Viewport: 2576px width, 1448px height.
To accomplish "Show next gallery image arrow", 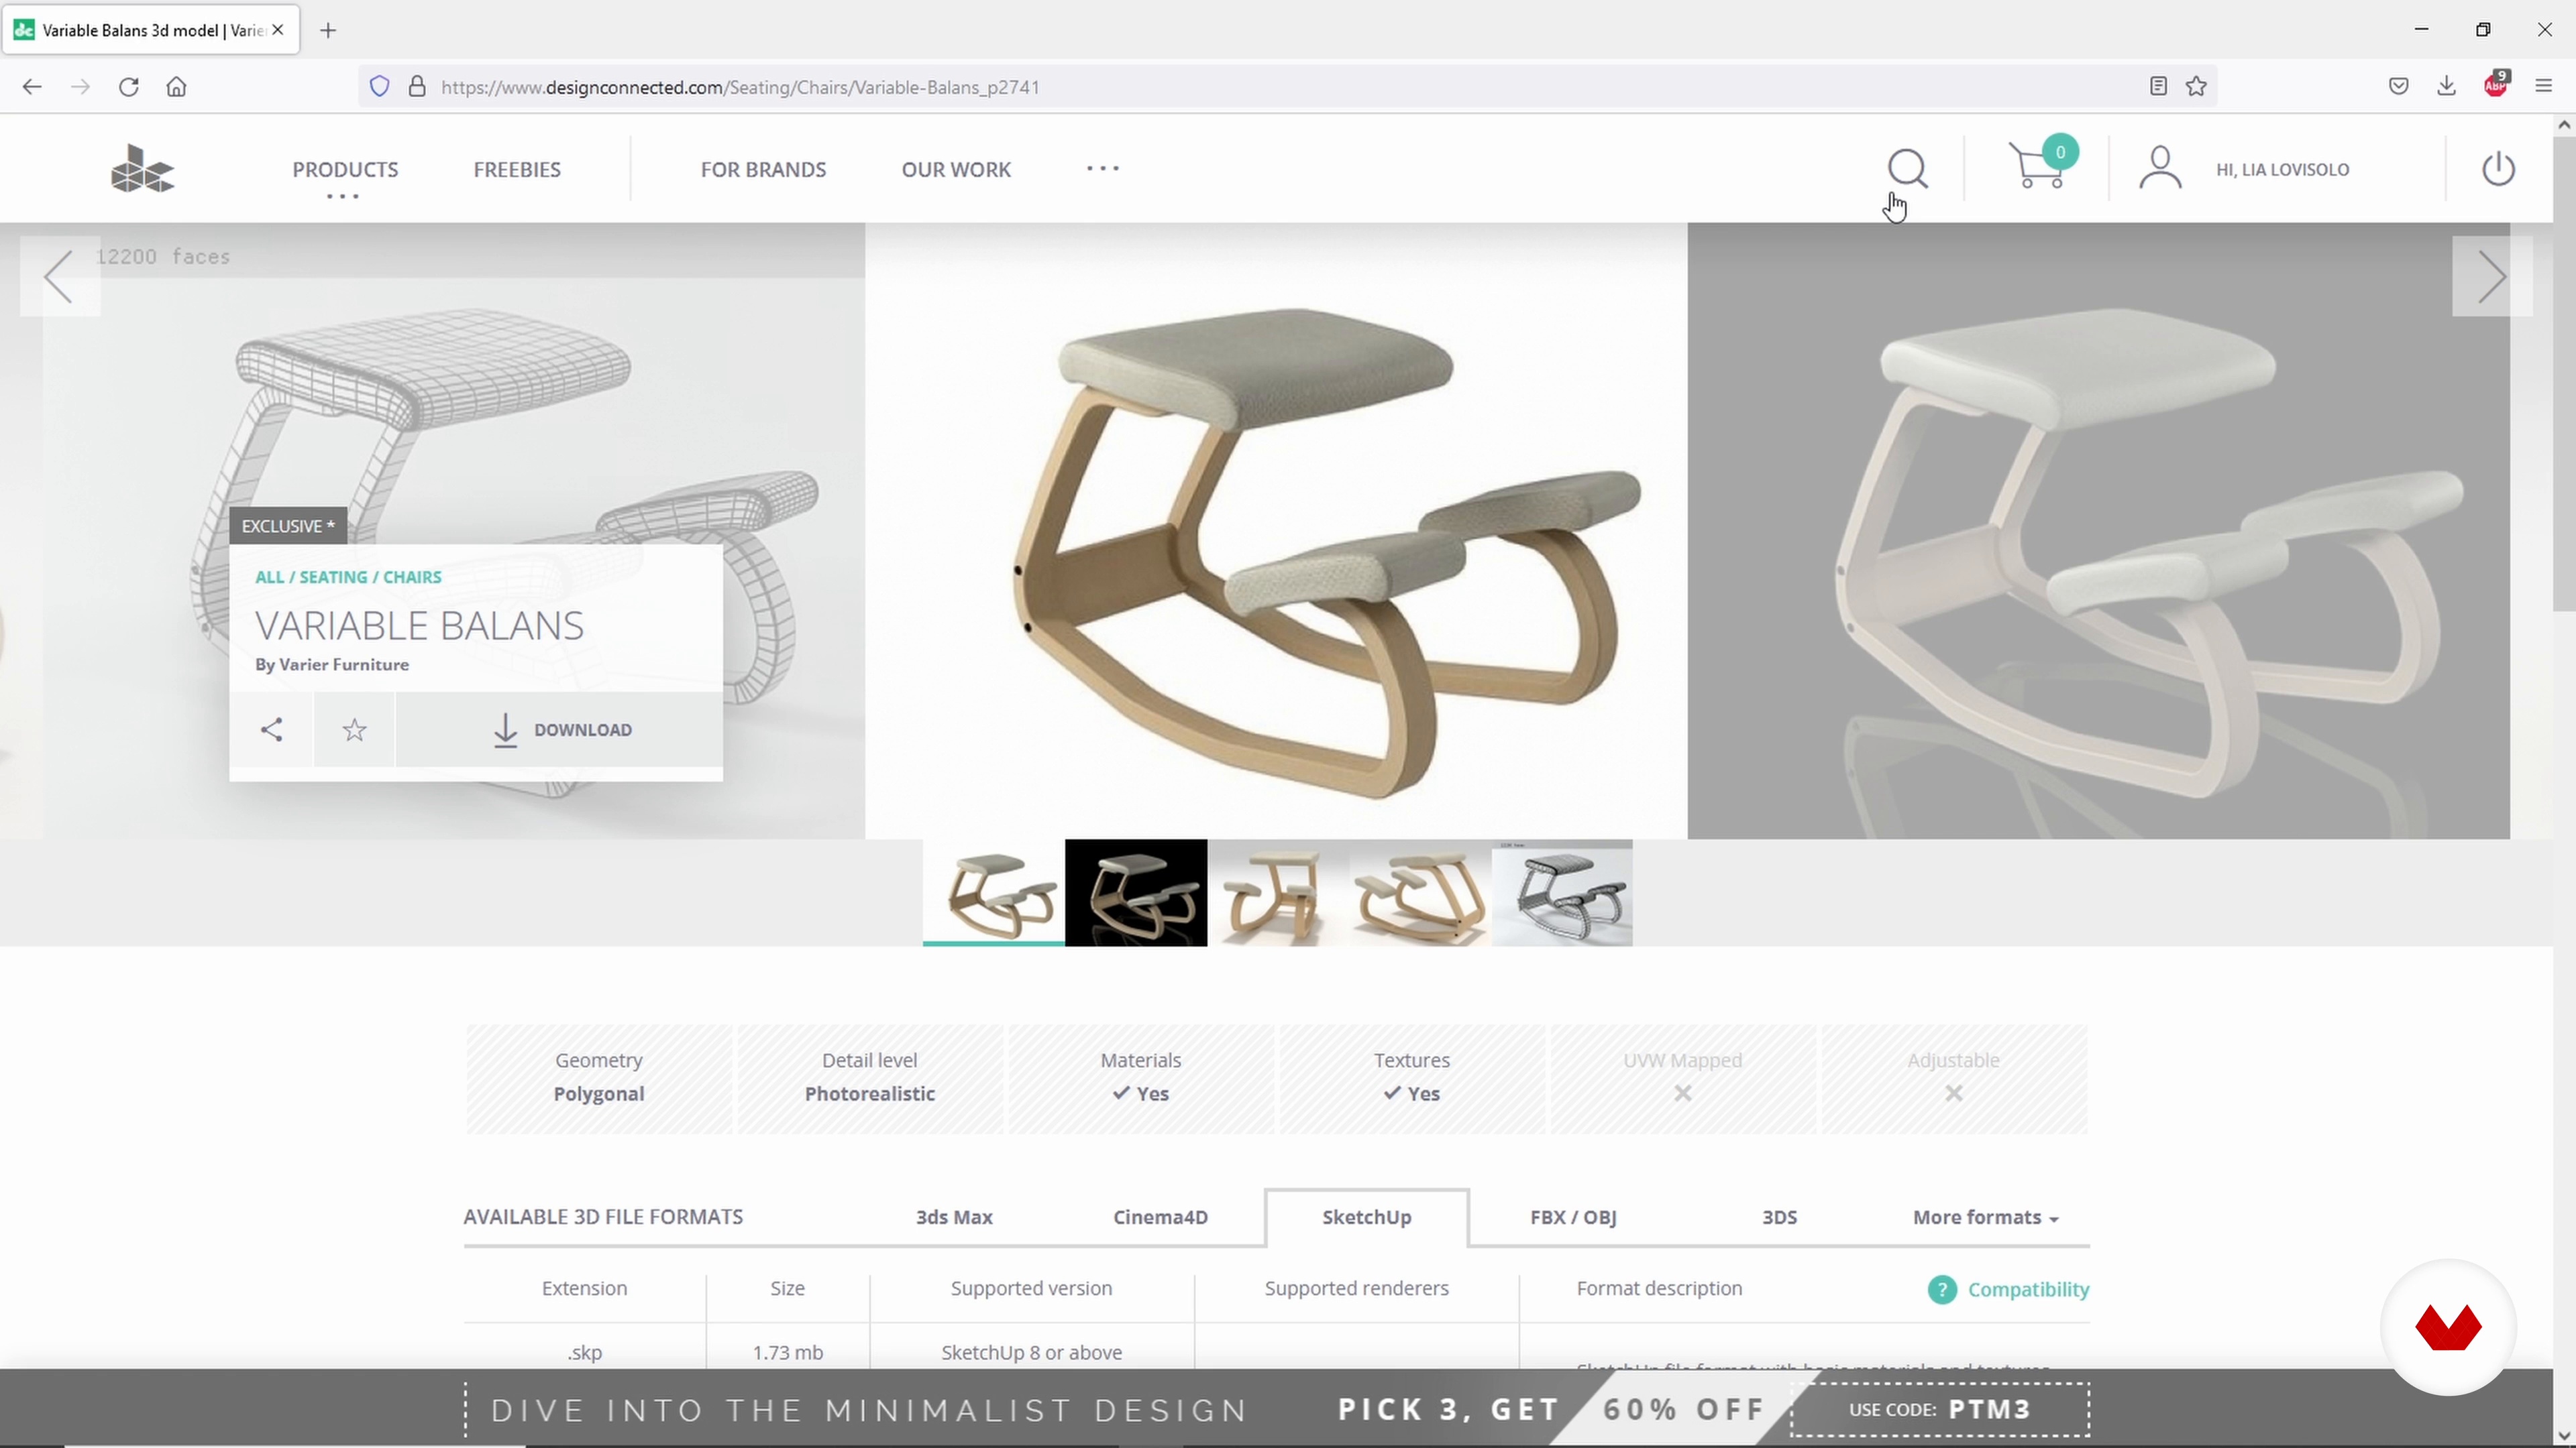I will 2492,276.
